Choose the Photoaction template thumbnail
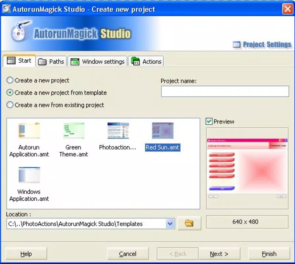Viewport: 295px width, 264px height. pyautogui.click(x=118, y=131)
